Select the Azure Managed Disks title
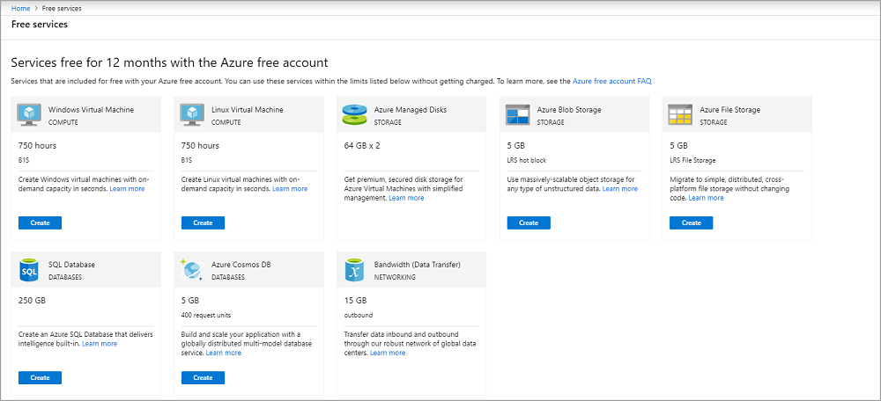The width and height of the screenshot is (881, 401). tap(411, 110)
